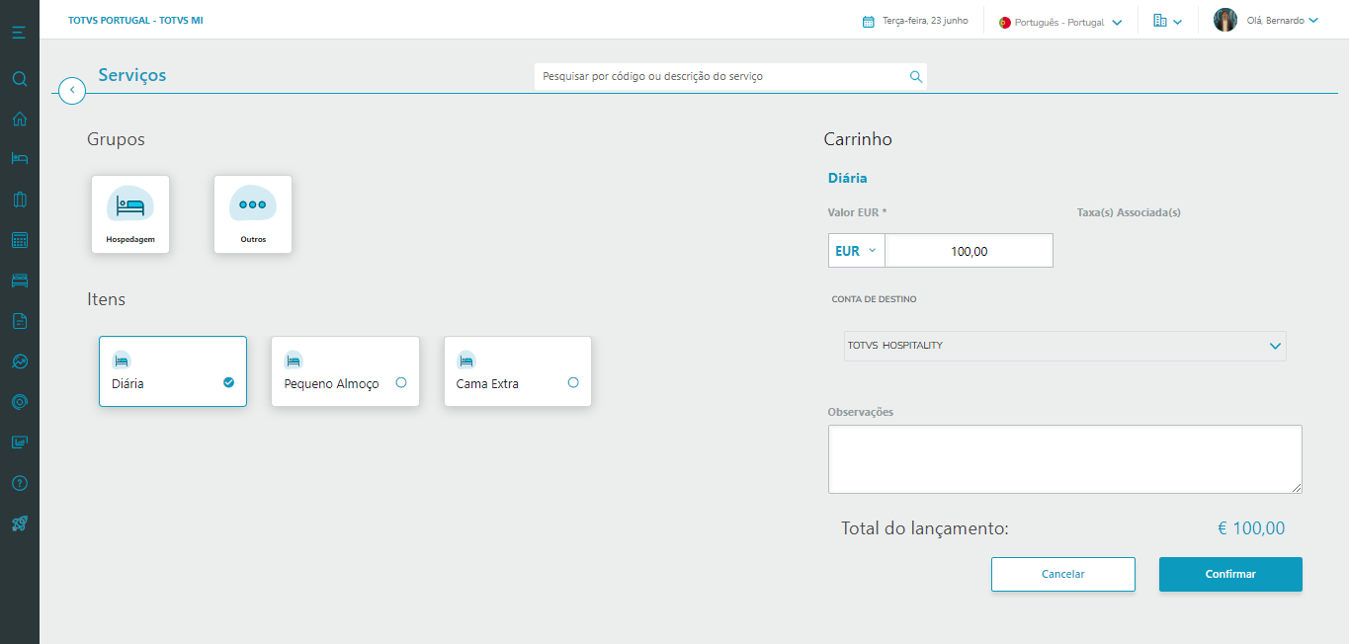Screen dimensions: 1349x644
Task: Click the home icon in sidebar
Action: tap(19, 120)
